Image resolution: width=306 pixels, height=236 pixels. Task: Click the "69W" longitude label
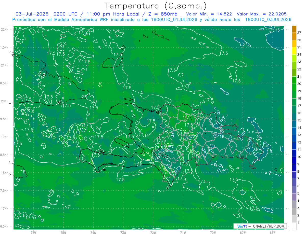pos(243,232)
